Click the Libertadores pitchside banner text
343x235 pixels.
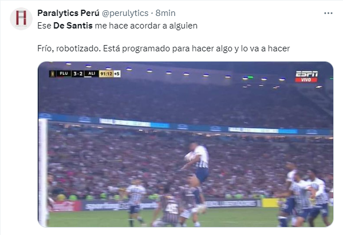tap(231, 204)
